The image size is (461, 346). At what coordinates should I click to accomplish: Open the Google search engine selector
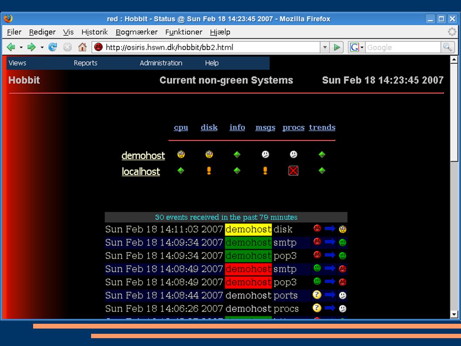pyautogui.click(x=356, y=47)
